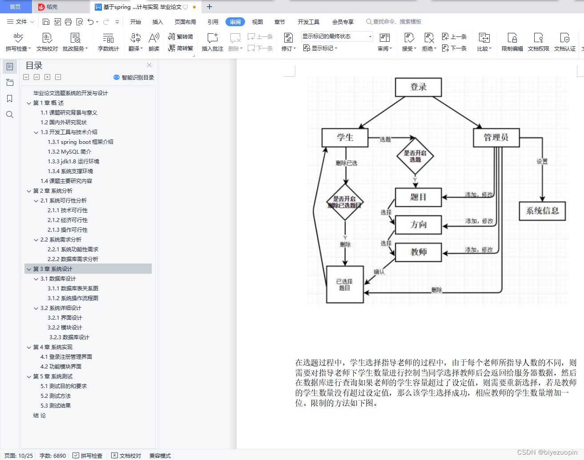Click 兼容模式 in the status bar
The image size is (584, 460).
[x=160, y=456]
